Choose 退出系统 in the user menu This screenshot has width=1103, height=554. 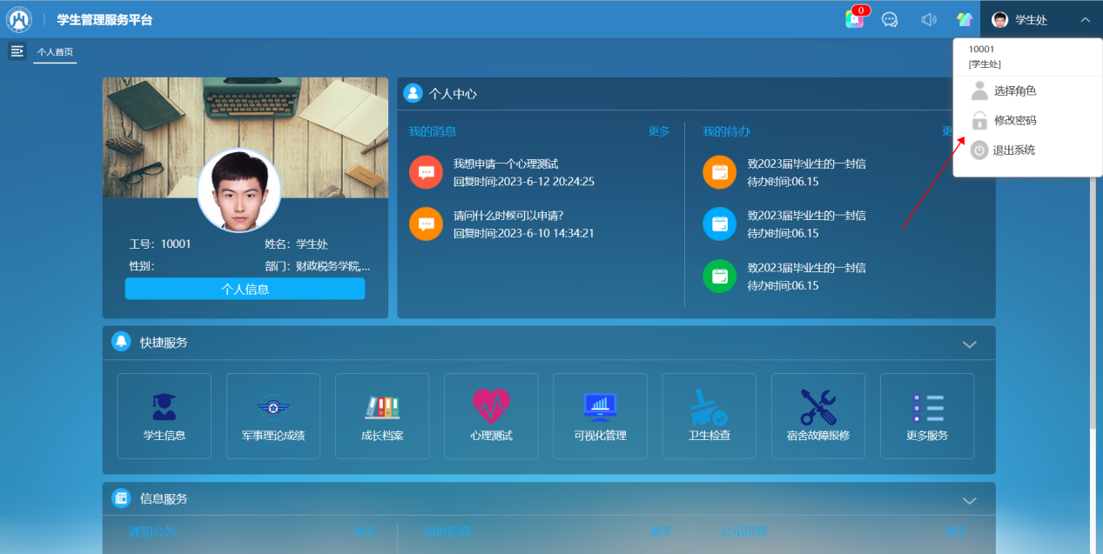(x=1013, y=150)
